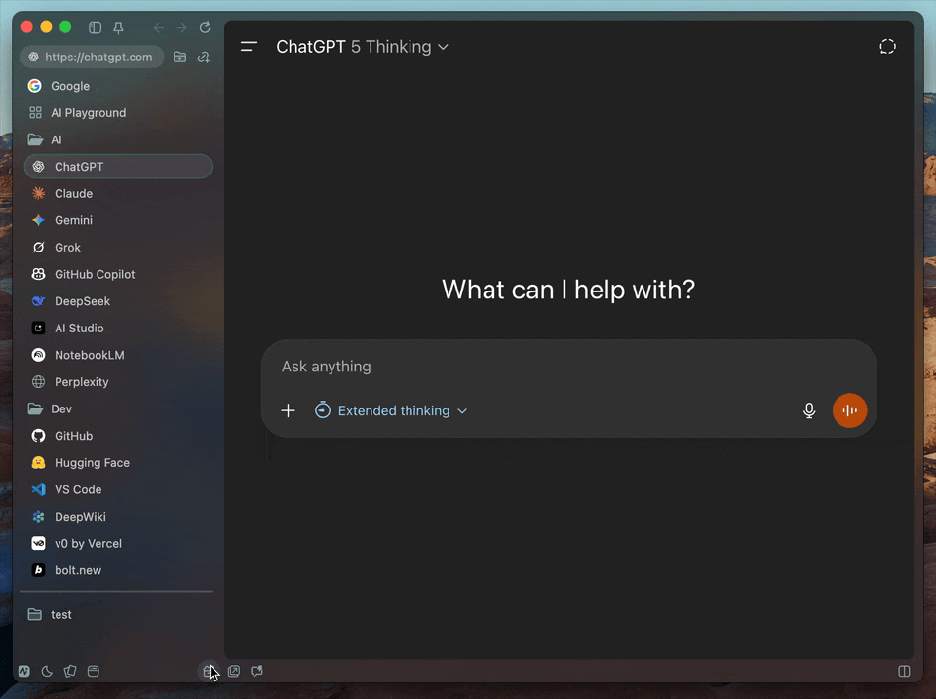Click the temporary chat dashed circle icon
The image size is (936, 699).
click(887, 47)
